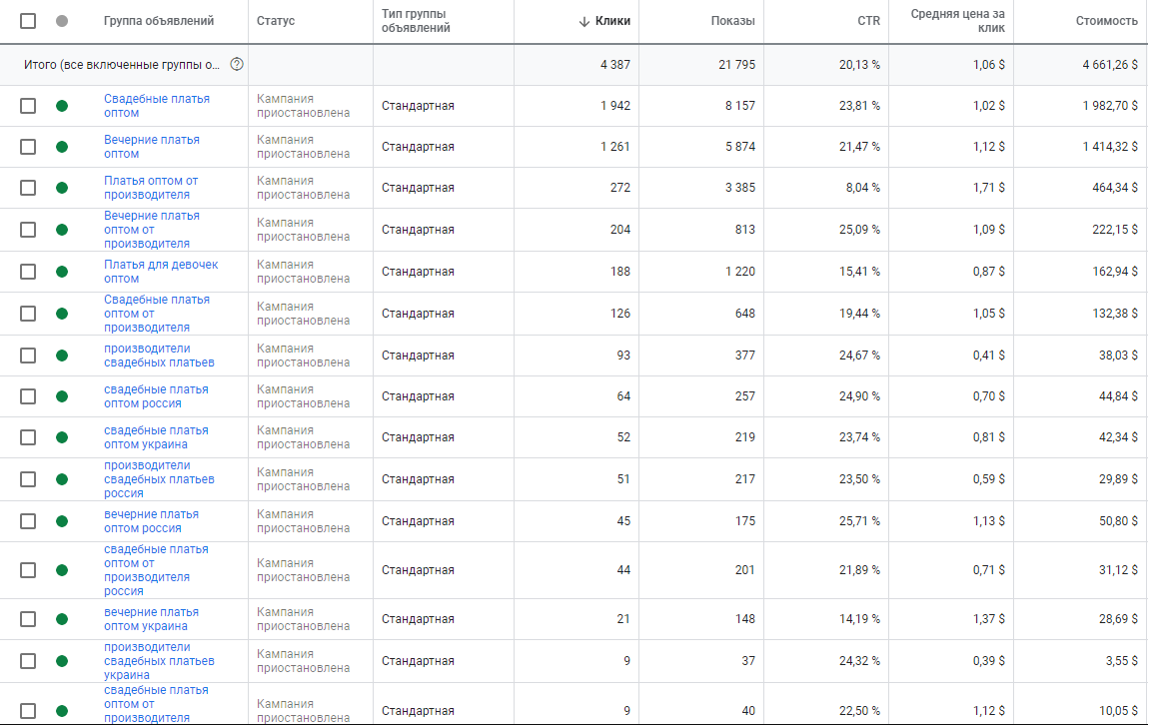Sort by the Показы column header
This screenshot has width=1151, height=725.
click(x=732, y=21)
